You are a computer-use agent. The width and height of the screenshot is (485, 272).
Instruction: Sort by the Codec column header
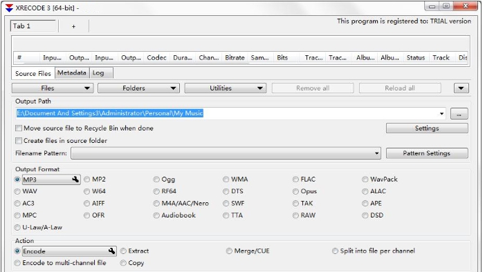pyautogui.click(x=156, y=58)
